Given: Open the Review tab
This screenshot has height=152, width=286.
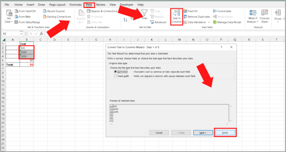Looking at the screenshot, I should pos(101,5).
